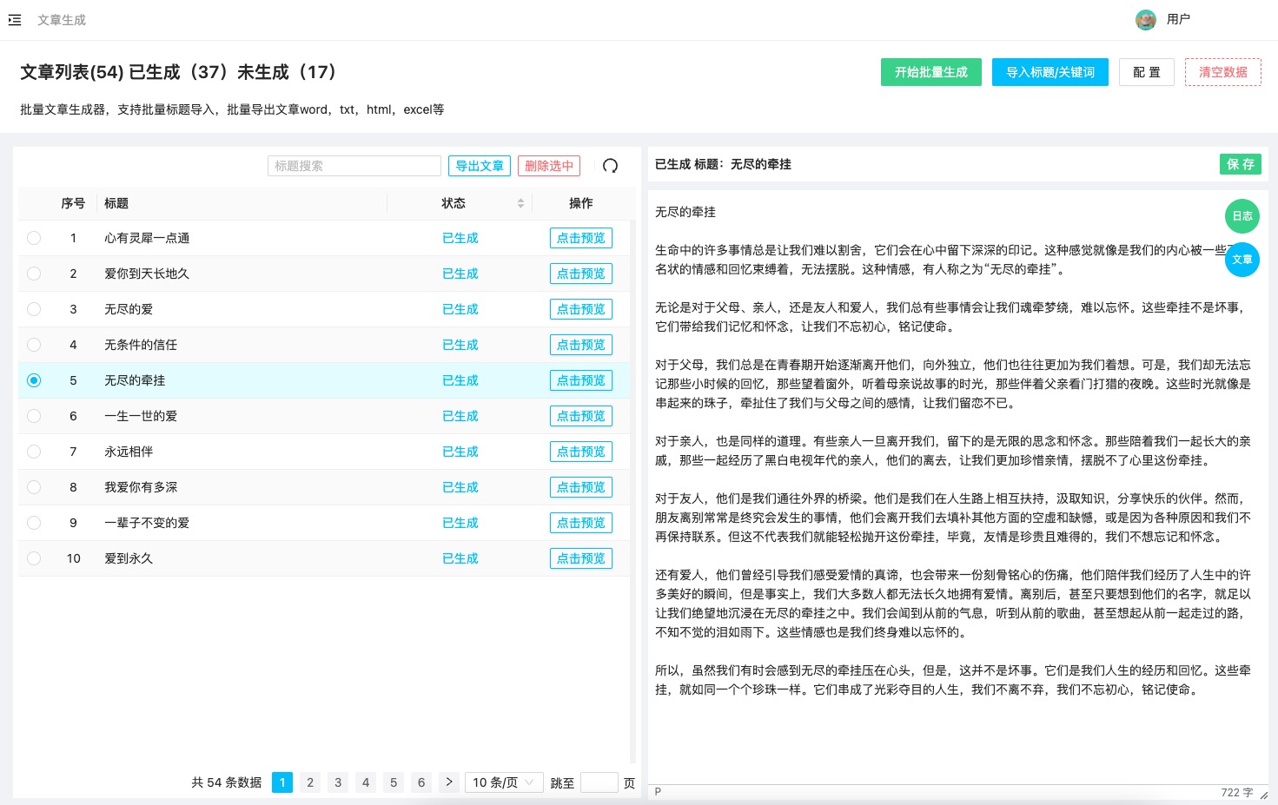The width and height of the screenshot is (1278, 805).
Task: Go to page 2
Action: [x=310, y=782]
